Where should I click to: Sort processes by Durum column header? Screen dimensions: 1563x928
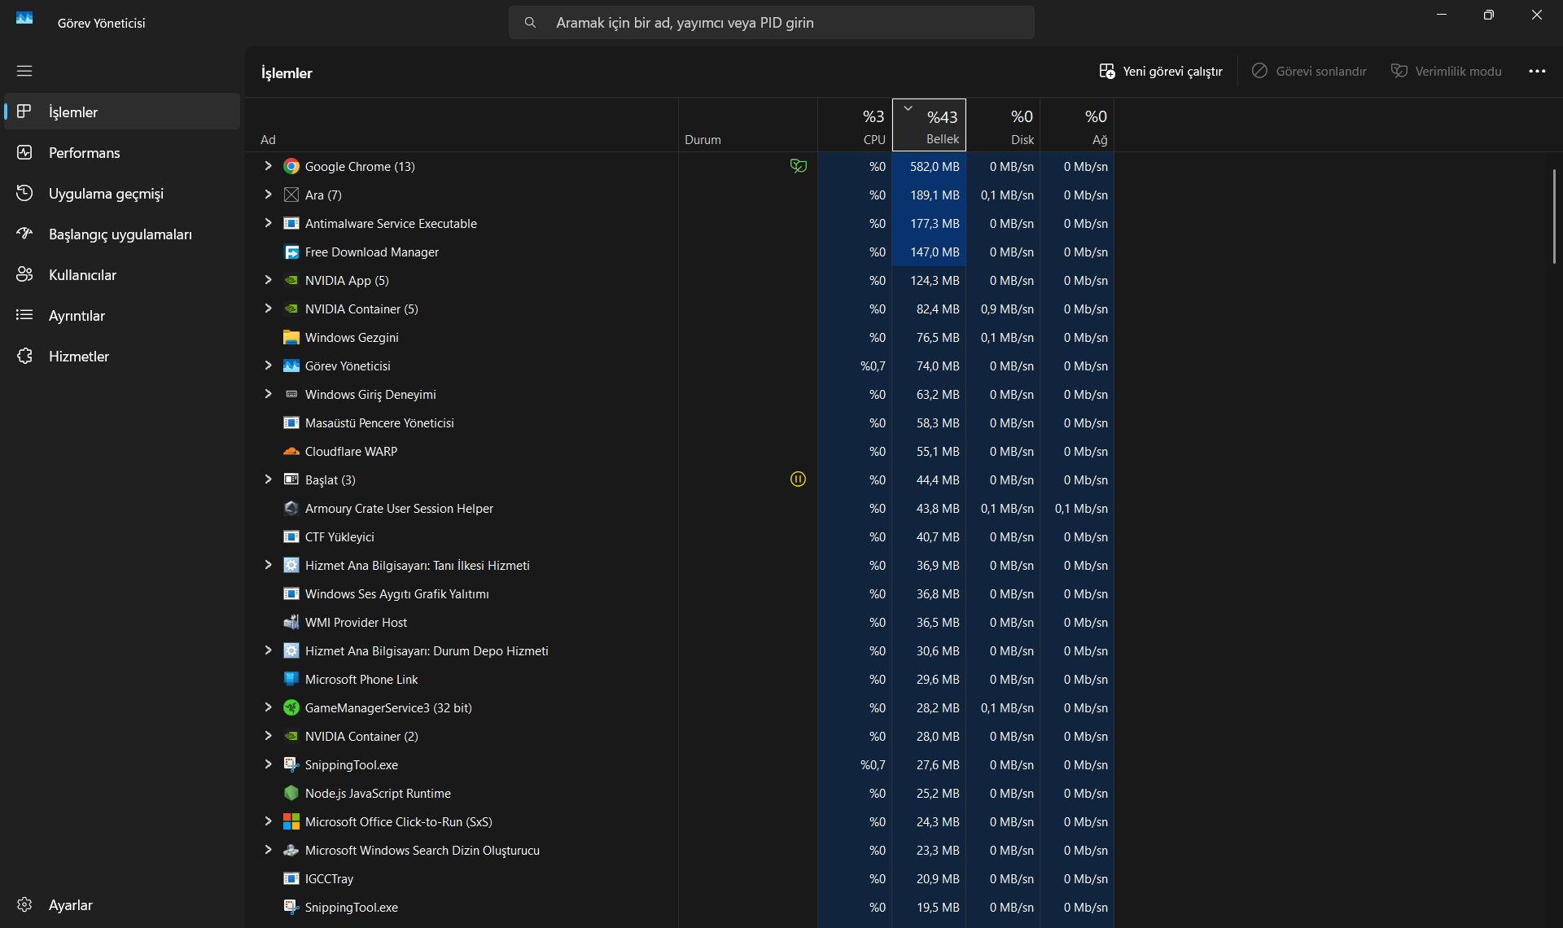click(748, 125)
